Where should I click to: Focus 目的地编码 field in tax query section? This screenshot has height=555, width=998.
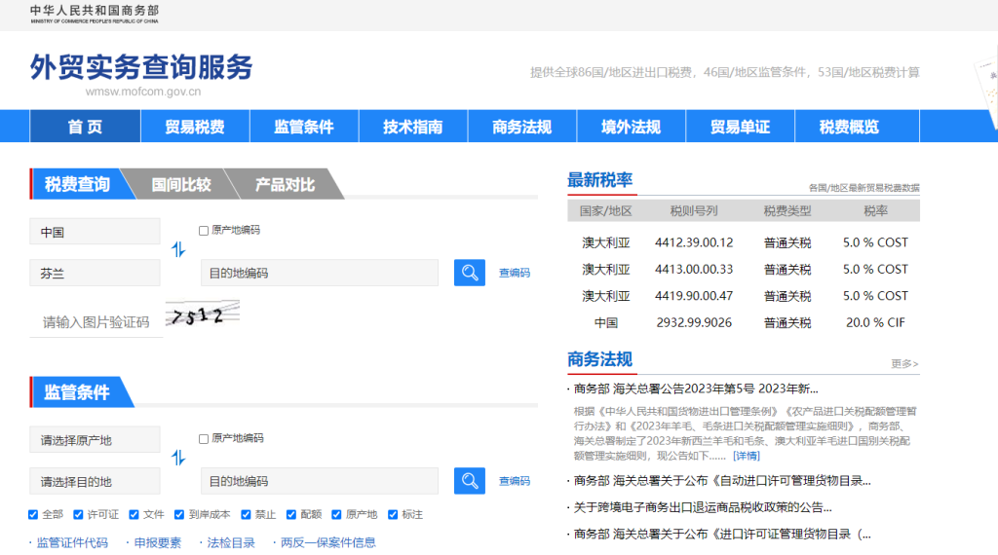(320, 273)
